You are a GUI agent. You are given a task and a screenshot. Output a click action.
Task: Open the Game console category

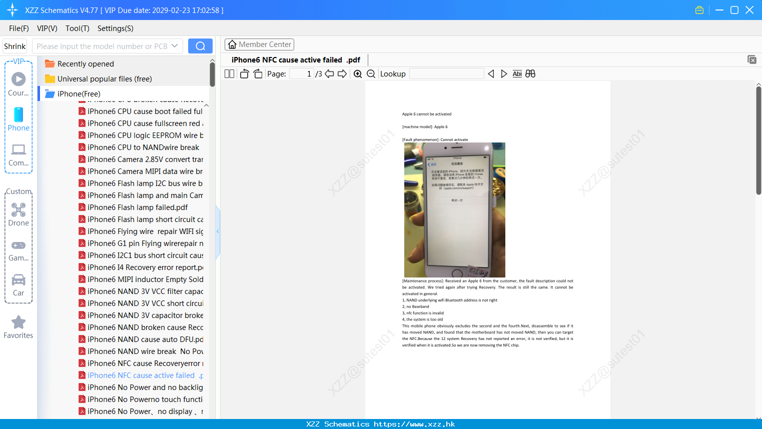point(19,250)
